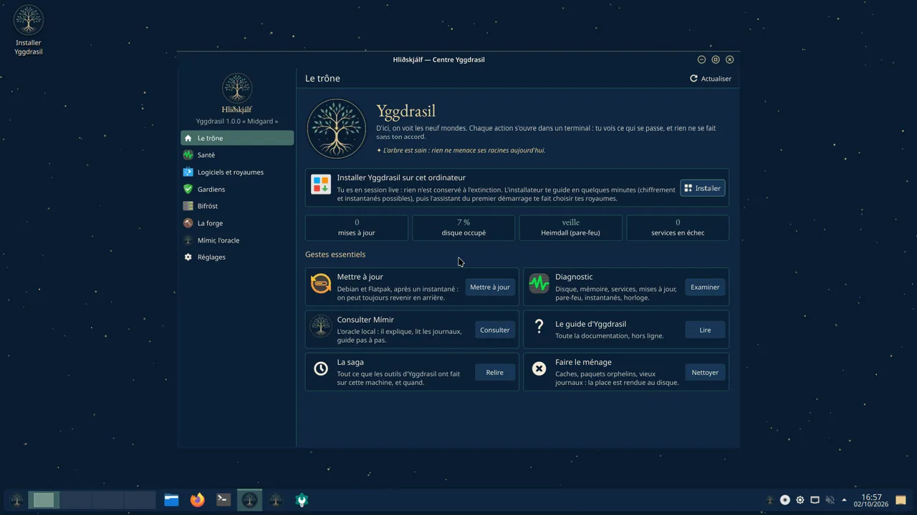Click Examiner for Diagnostic
This screenshot has height=515, width=917.
click(705, 287)
